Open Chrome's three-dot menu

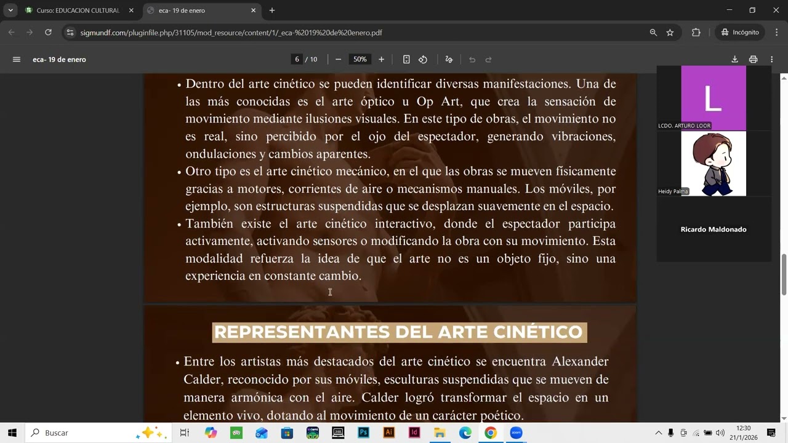coord(776,33)
